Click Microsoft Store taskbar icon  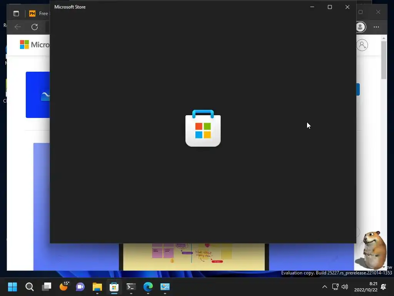114,287
